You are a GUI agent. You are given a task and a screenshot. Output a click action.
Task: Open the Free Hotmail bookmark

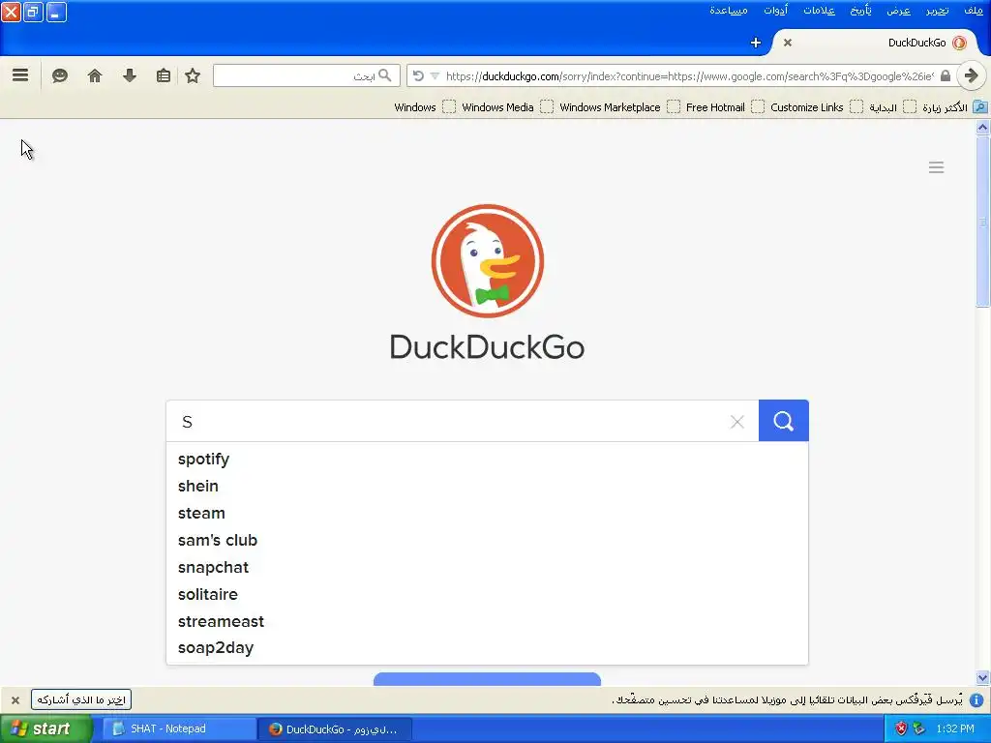(x=724, y=107)
